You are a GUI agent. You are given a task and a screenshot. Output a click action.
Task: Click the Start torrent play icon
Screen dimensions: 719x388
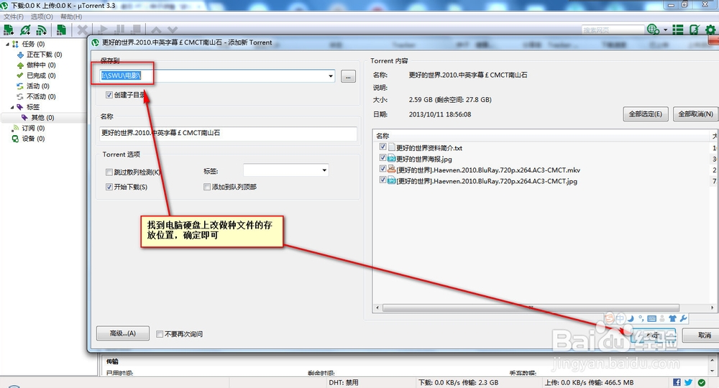(x=104, y=30)
